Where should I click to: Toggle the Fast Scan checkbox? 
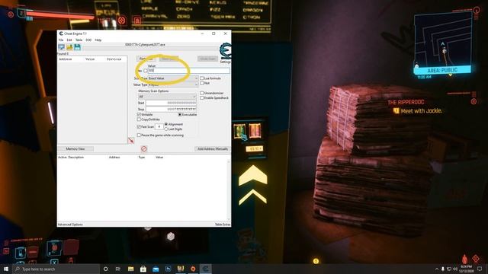[x=139, y=127]
